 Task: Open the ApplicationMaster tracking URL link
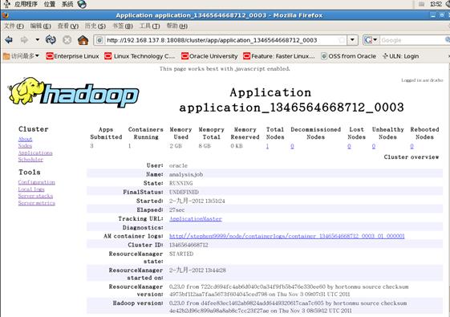(x=196, y=219)
